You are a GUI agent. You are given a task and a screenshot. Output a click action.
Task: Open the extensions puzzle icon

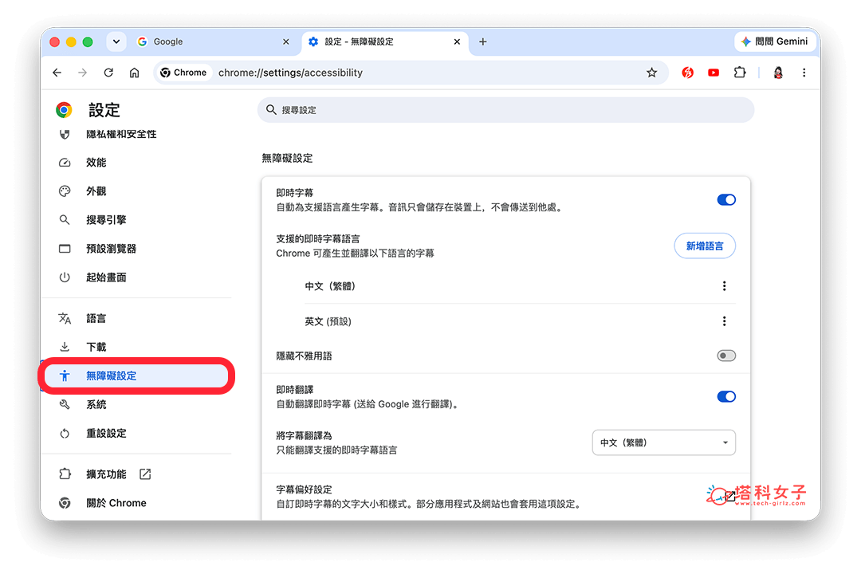click(x=740, y=73)
